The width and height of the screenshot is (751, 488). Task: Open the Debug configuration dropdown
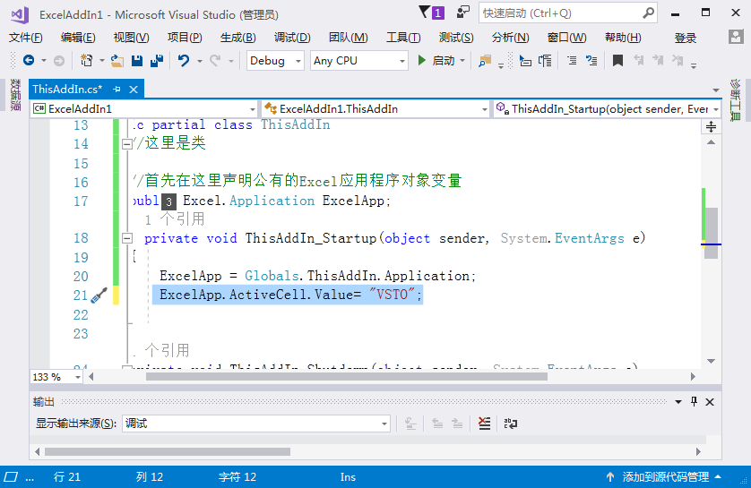pos(275,61)
